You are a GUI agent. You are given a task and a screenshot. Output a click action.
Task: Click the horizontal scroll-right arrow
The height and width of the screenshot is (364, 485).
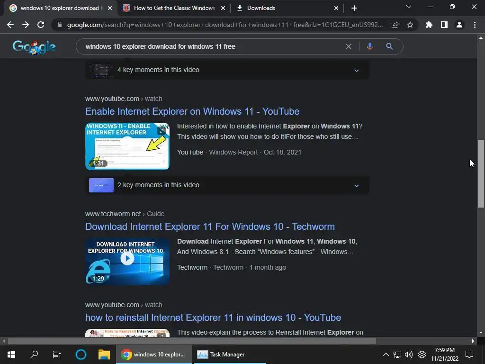tap(473, 341)
